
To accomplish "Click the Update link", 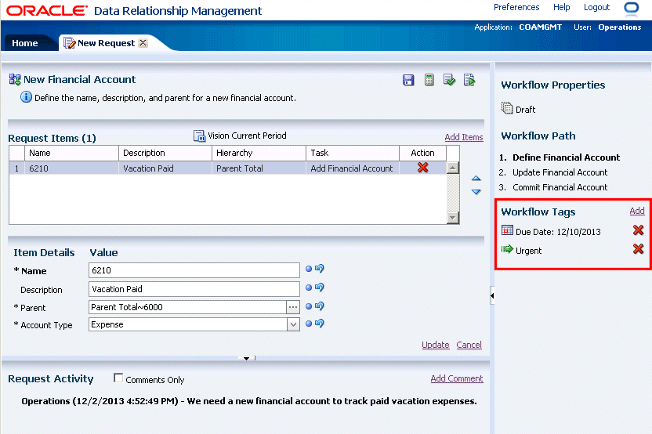I will coord(436,345).
